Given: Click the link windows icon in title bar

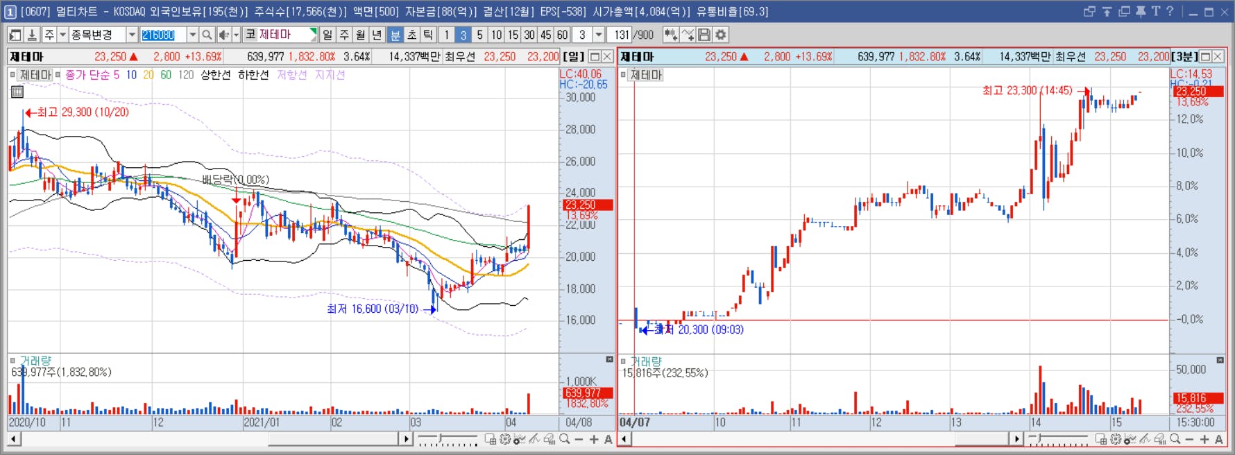Looking at the screenshot, I should [x=1089, y=12].
